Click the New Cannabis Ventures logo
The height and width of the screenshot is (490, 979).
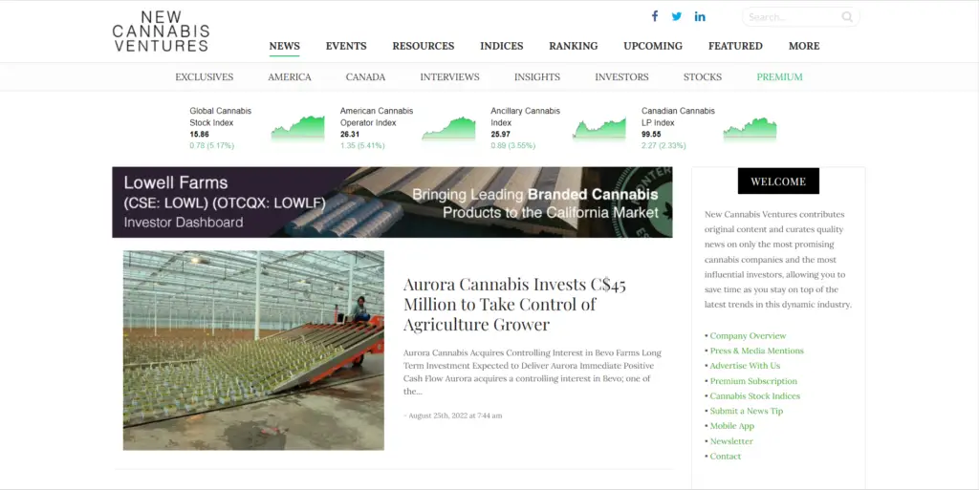coord(161,32)
